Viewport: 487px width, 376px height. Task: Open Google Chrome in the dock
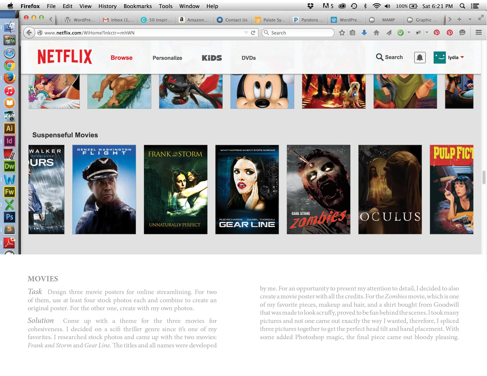(9, 65)
